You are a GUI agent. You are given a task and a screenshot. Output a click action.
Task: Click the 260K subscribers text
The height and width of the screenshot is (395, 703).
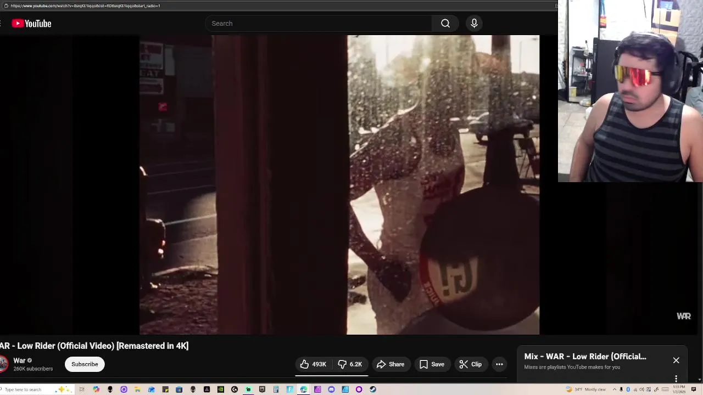[x=33, y=369]
